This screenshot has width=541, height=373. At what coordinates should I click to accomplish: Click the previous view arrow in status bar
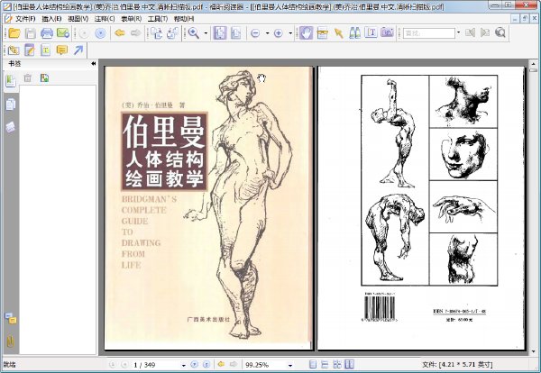(221, 364)
